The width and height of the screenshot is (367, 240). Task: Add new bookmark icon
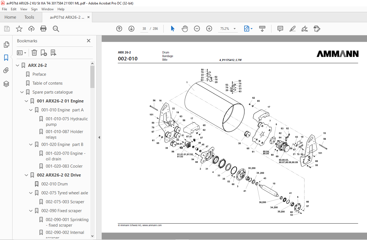pos(44,53)
